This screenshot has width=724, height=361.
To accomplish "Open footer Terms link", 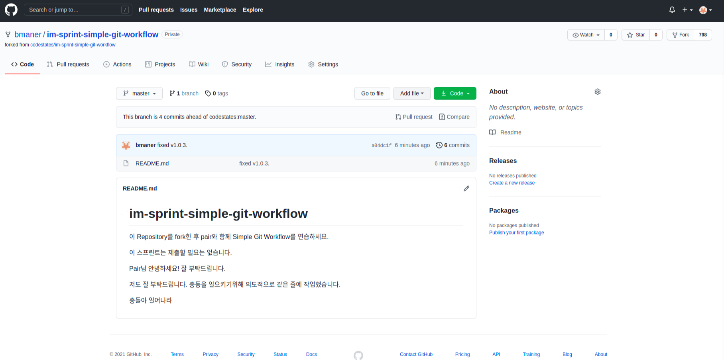I will [x=177, y=354].
